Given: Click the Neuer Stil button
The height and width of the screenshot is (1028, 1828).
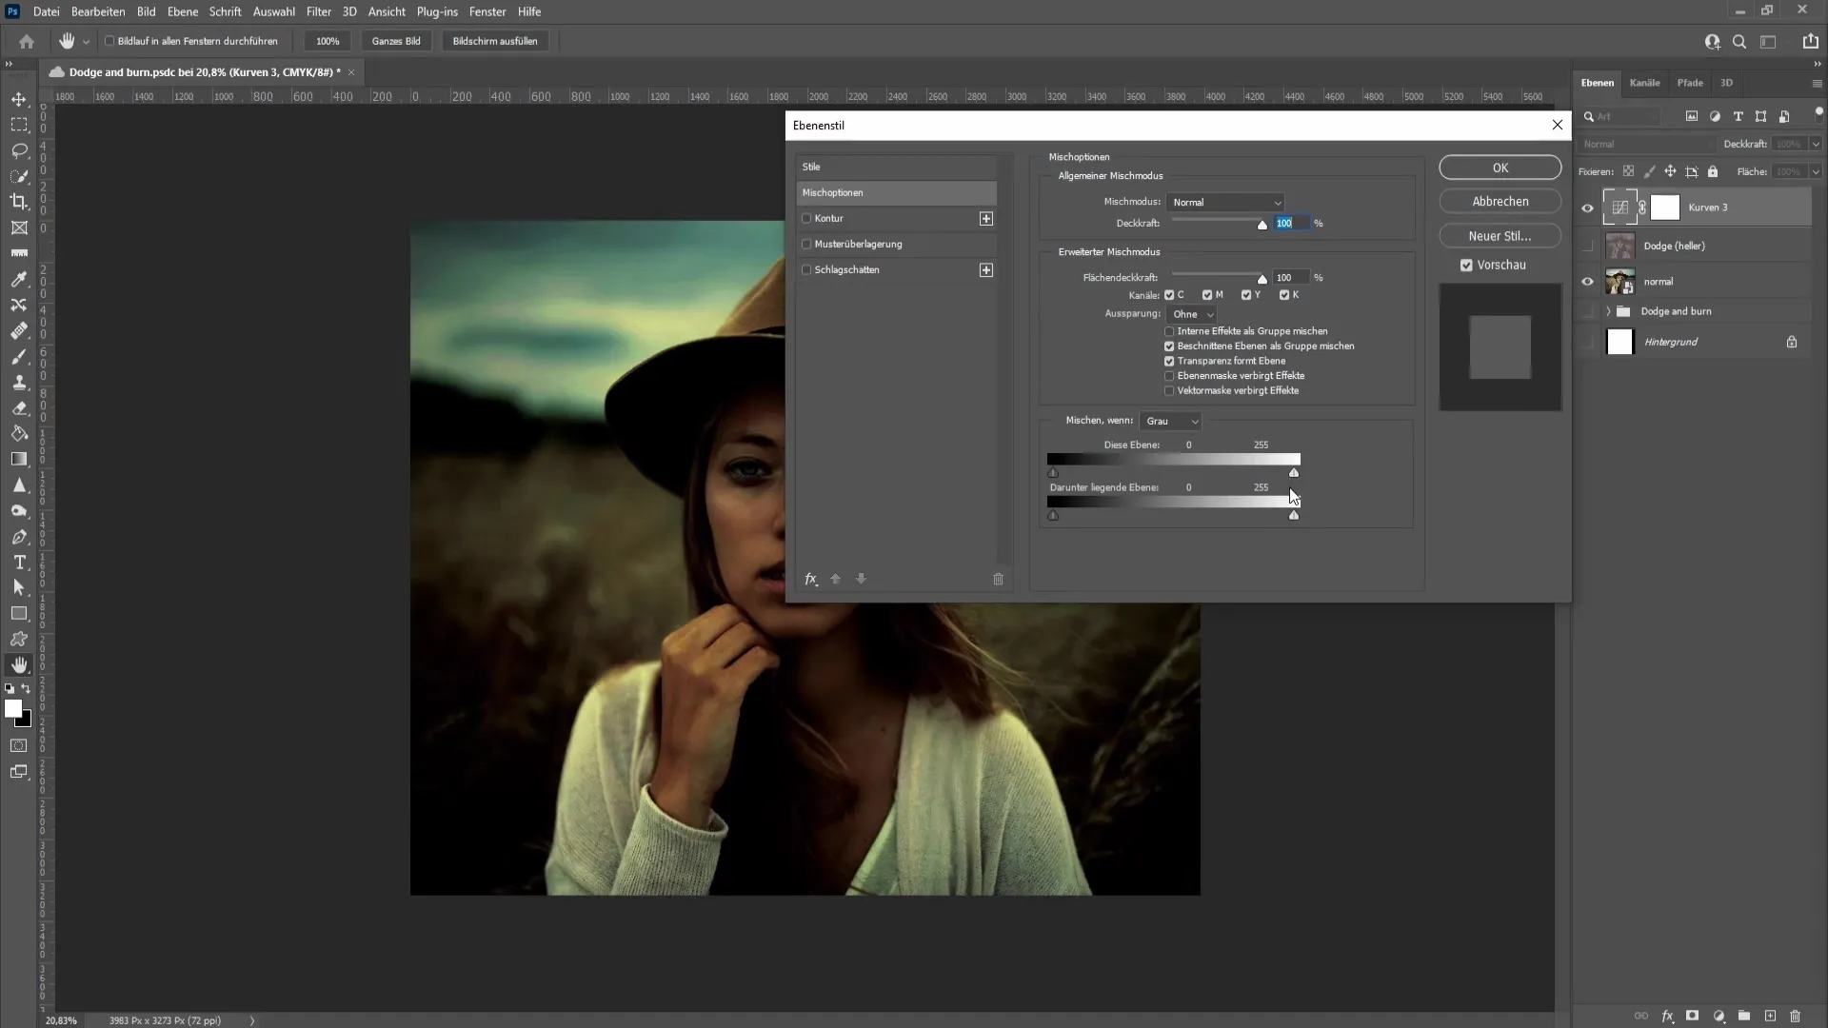Looking at the screenshot, I should [1501, 235].
